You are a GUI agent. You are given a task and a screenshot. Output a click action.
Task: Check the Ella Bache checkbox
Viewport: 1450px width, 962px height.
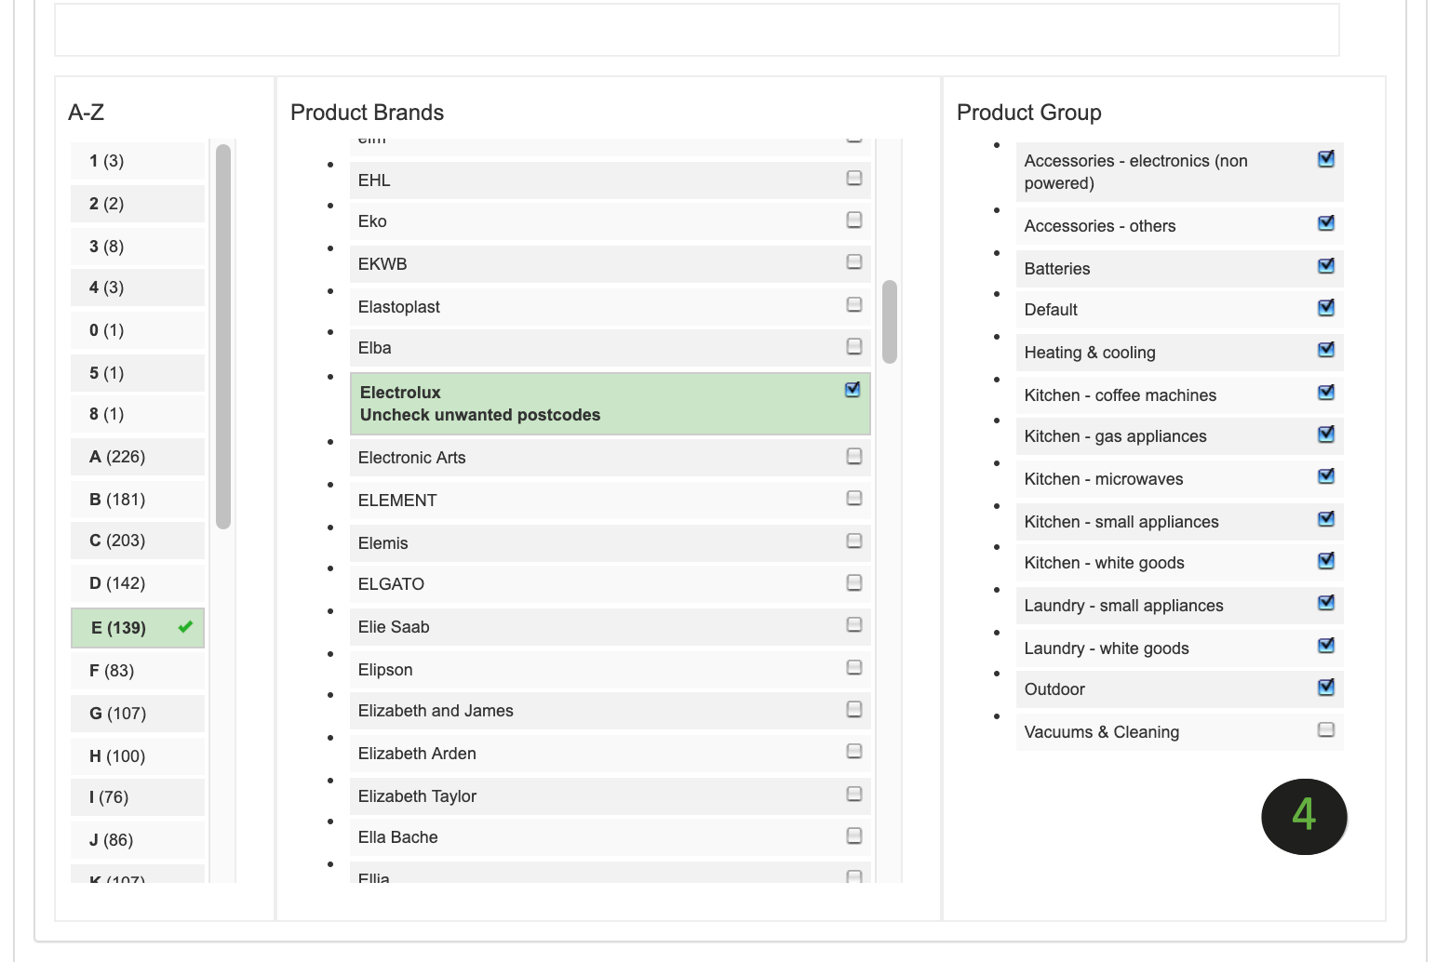coord(853,835)
